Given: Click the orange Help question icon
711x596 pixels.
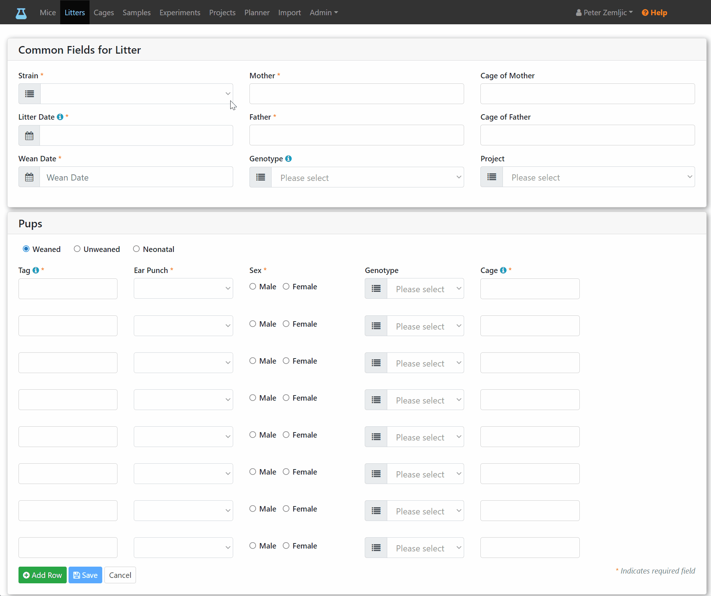Looking at the screenshot, I should click(x=645, y=13).
